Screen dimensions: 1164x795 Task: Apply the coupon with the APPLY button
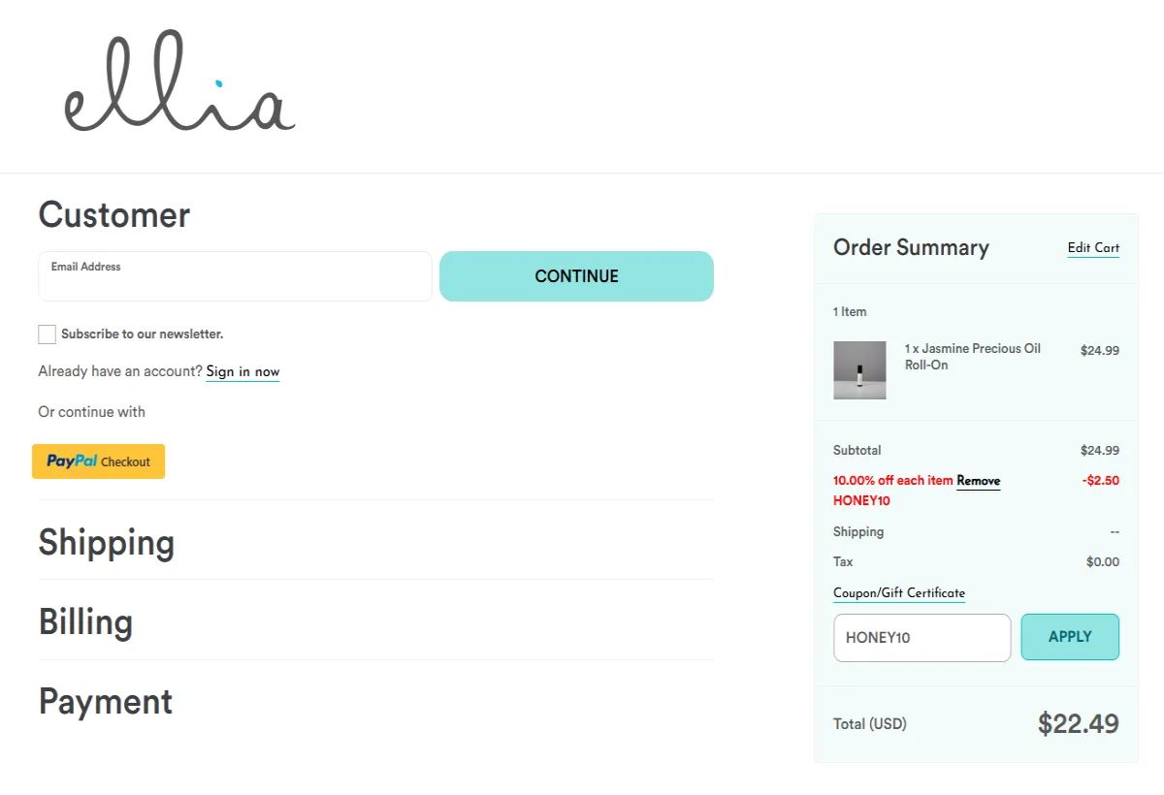[x=1070, y=637]
